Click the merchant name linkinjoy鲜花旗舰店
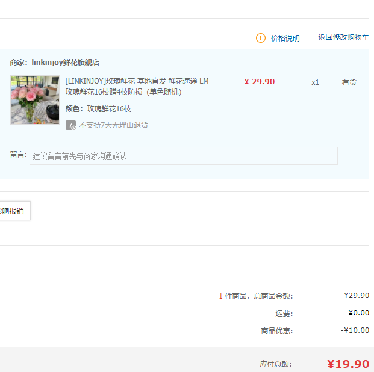 (66, 62)
